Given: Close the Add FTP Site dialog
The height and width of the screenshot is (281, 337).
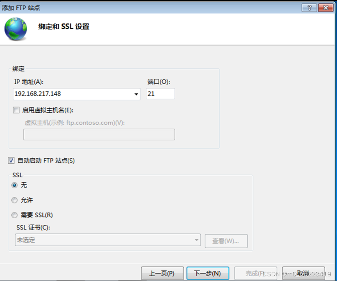Looking at the screenshot, I should coord(325,8).
